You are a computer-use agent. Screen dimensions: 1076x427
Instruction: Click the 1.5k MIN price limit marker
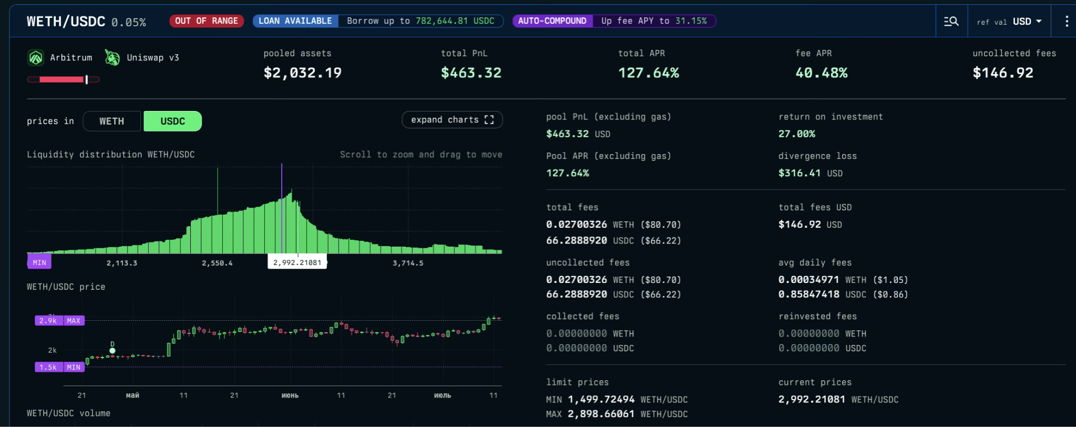[59, 368]
